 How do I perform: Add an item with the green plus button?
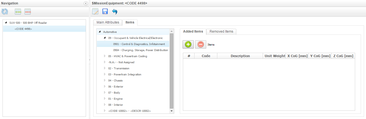(188, 44)
